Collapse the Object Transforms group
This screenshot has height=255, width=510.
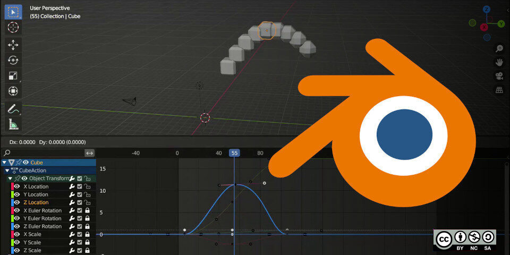click(x=10, y=178)
